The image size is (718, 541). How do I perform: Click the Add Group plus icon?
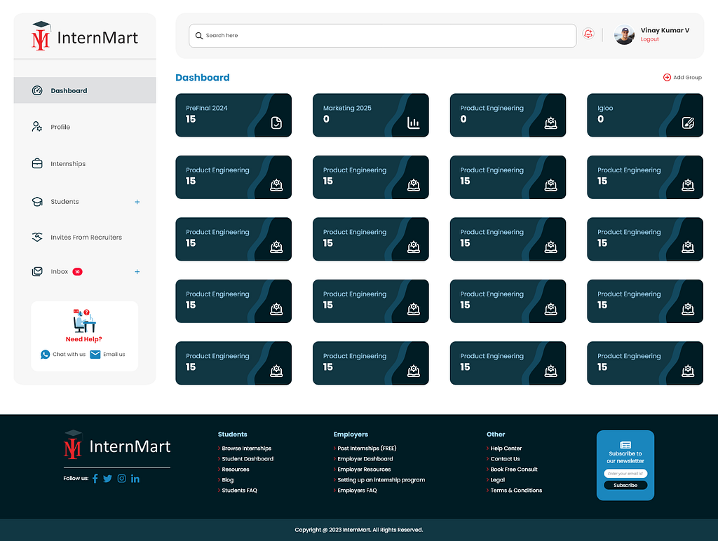[x=667, y=77]
